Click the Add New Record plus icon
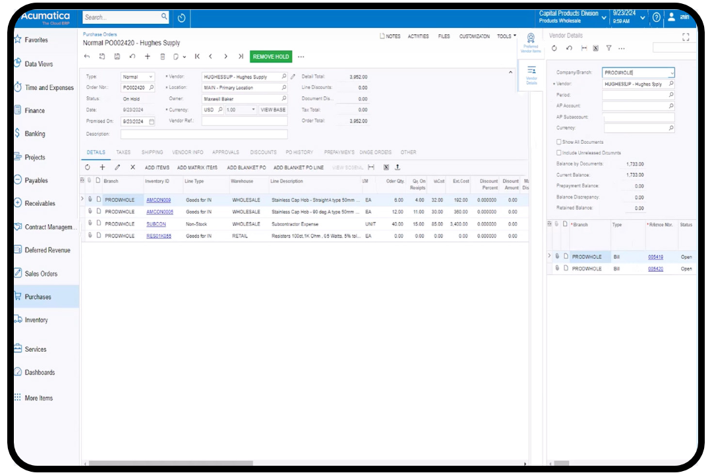Screen dimensions: 712x475 (148, 57)
